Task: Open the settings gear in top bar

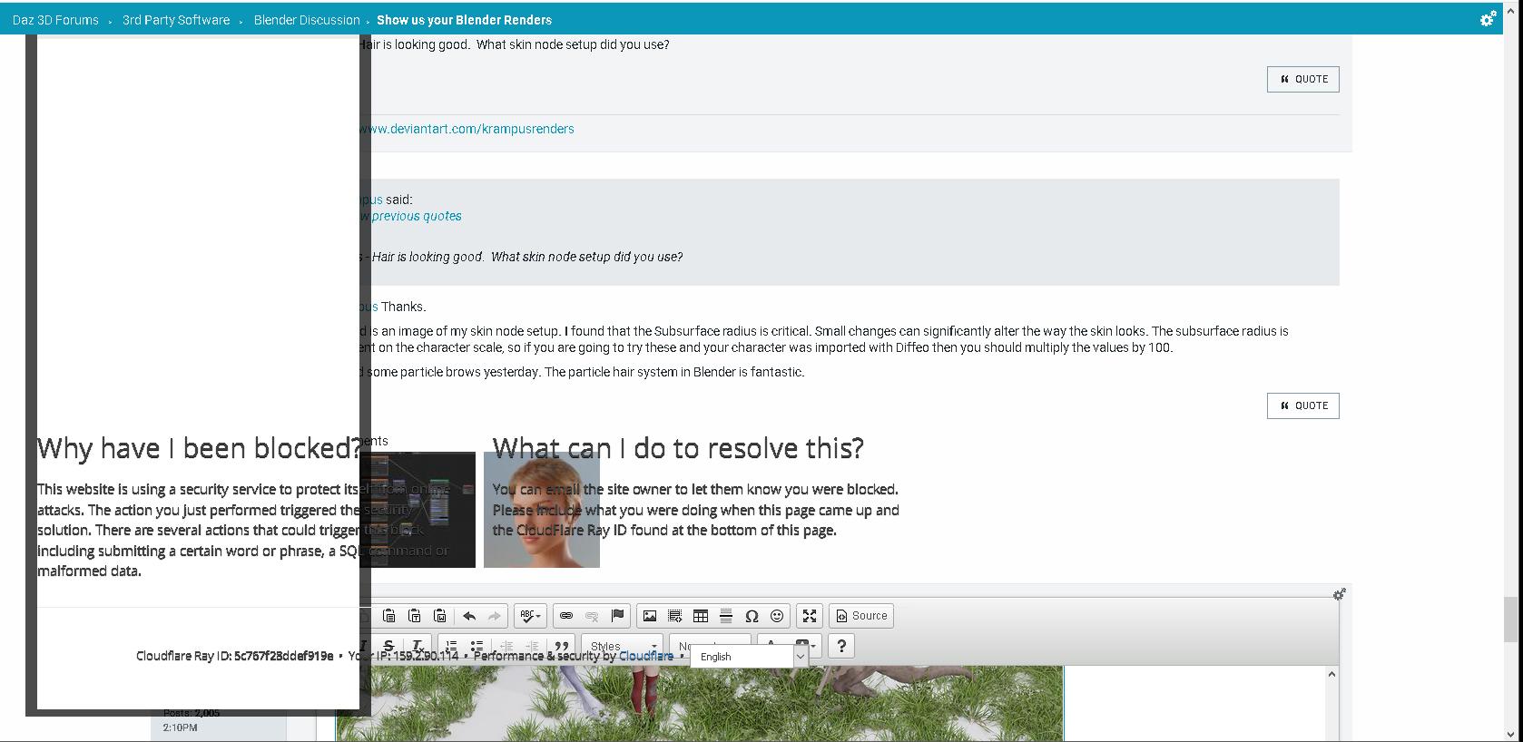Action: 1489,19
